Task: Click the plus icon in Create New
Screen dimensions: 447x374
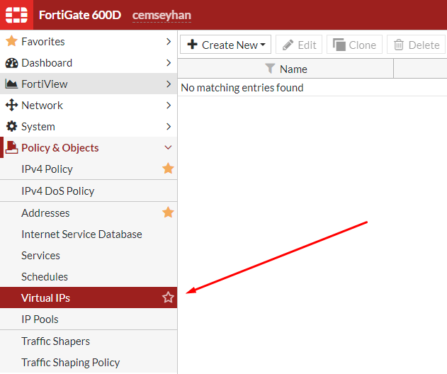Action: tap(192, 45)
